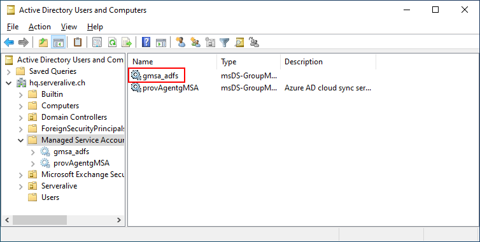
Task: Expand the Saved Queries node
Action: tap(8, 72)
